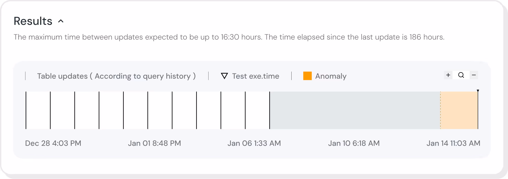Click the Jan 06 1:33 AM axis label

pos(254,143)
